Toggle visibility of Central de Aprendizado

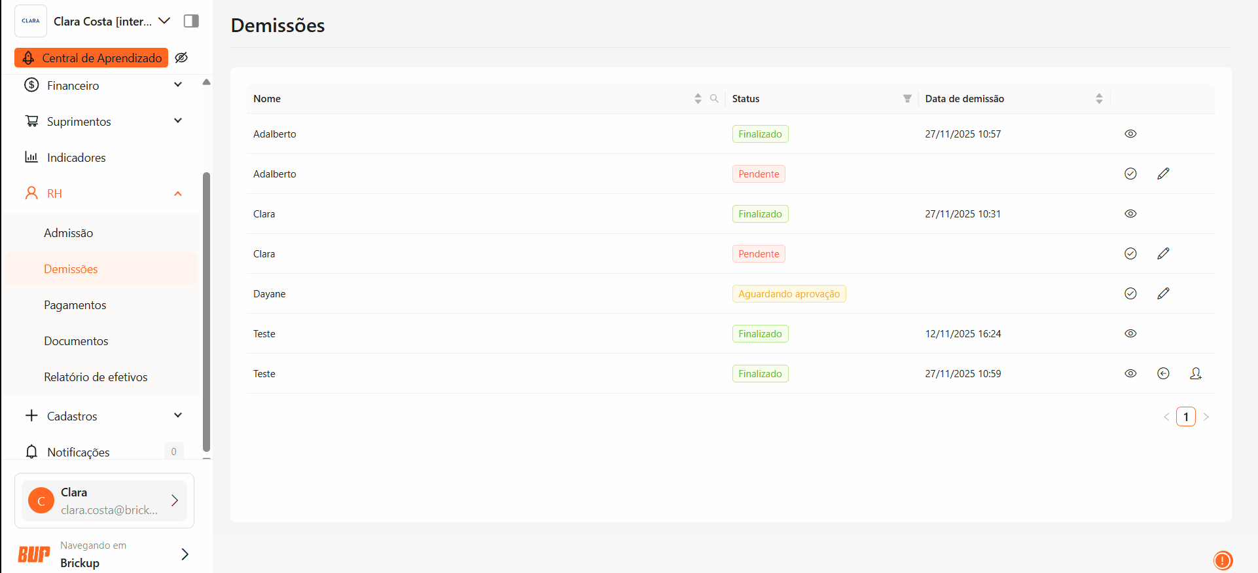click(182, 58)
